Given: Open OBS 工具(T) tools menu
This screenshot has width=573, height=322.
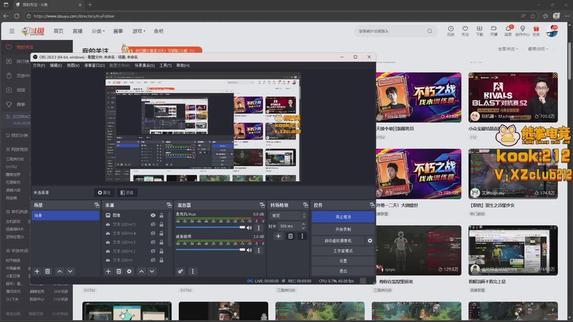Looking at the screenshot, I should pyautogui.click(x=165, y=65).
